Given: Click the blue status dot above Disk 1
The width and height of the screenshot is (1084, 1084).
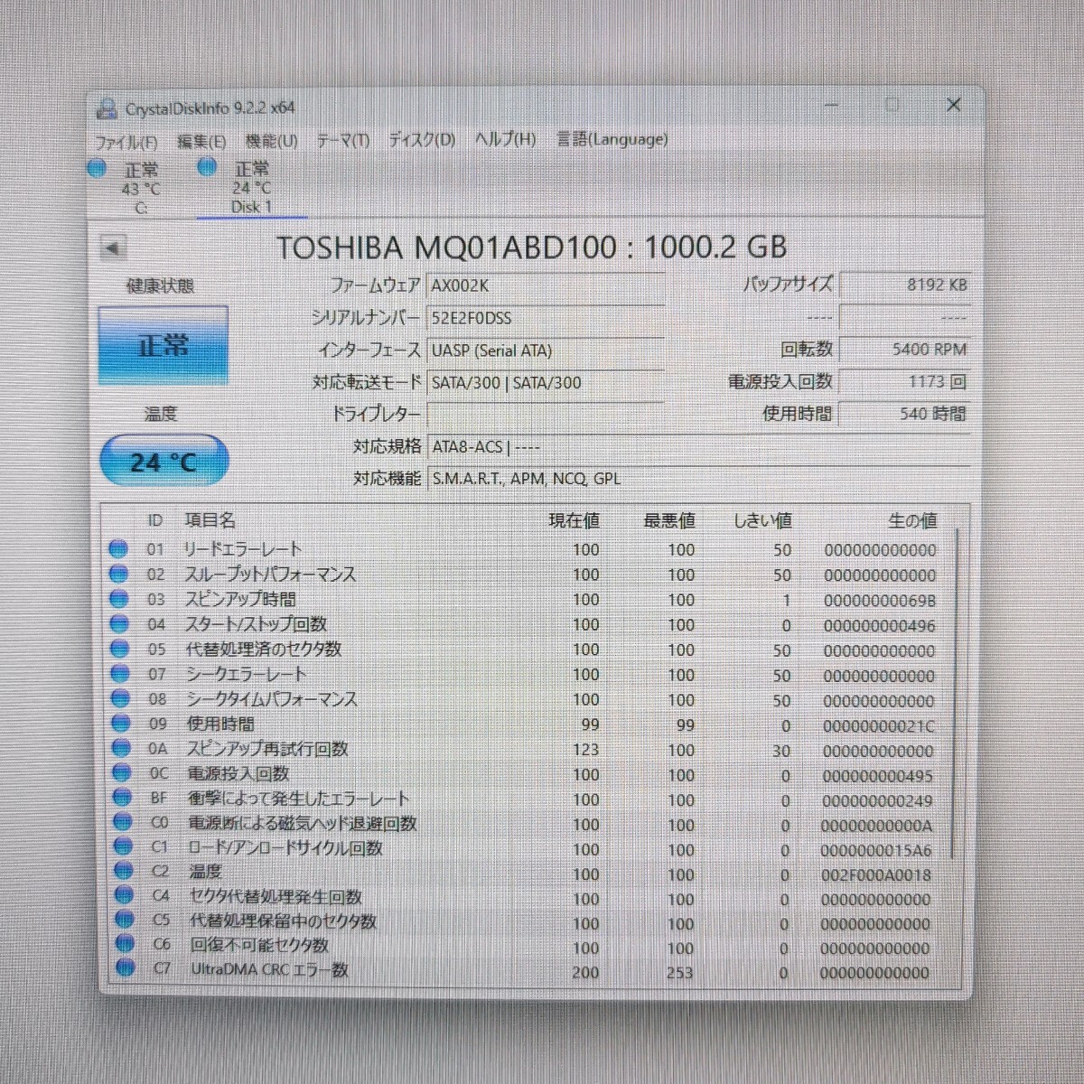Looking at the screenshot, I should (x=207, y=167).
